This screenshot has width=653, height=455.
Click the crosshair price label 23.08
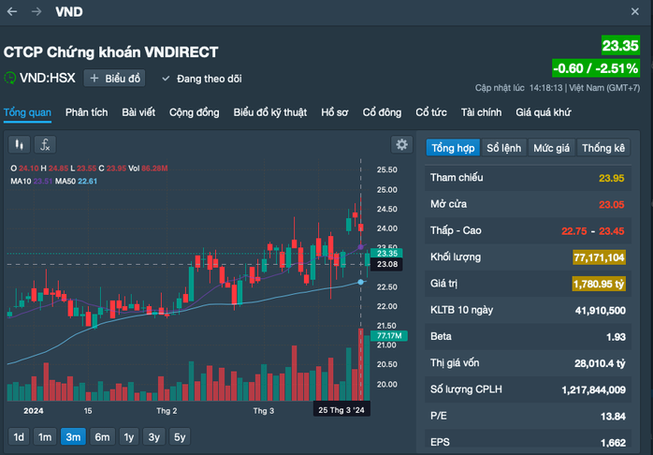387,264
